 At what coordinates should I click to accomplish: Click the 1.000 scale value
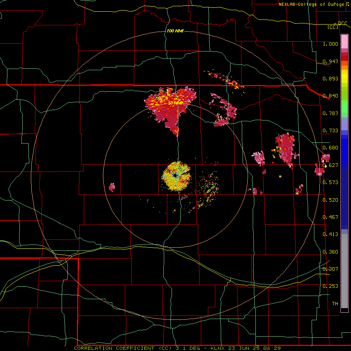(x=330, y=44)
